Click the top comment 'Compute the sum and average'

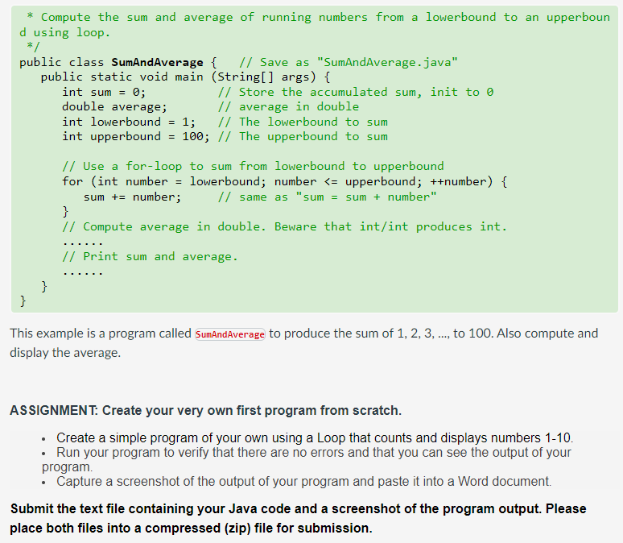[x=315, y=25]
